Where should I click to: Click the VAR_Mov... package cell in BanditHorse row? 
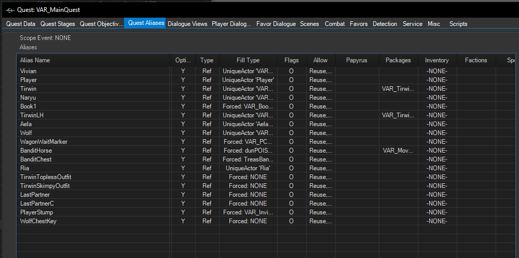(x=398, y=151)
